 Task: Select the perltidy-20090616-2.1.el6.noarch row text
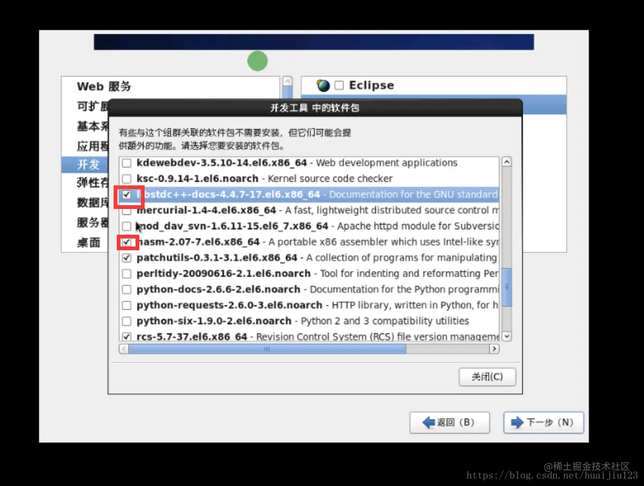pyautogui.click(x=223, y=273)
